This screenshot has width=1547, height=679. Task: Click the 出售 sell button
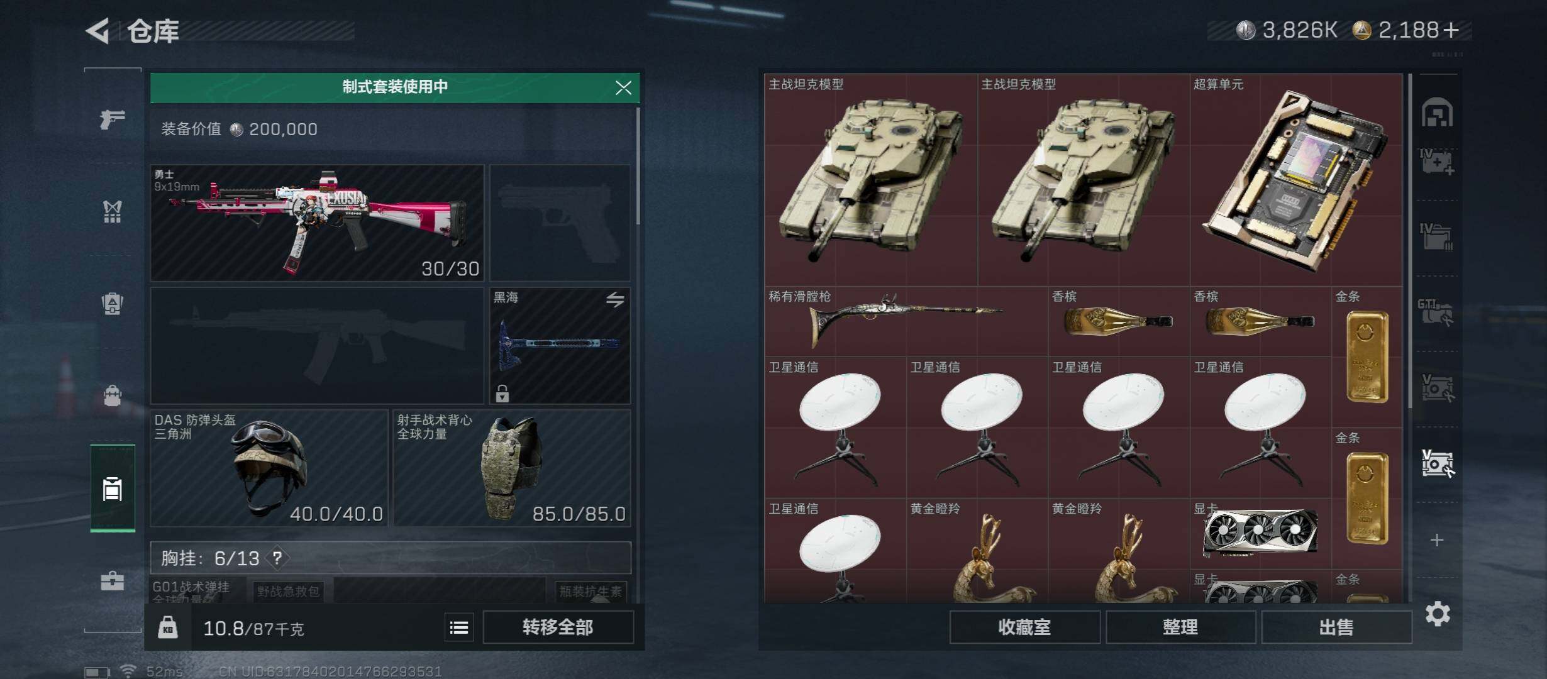click(1336, 627)
